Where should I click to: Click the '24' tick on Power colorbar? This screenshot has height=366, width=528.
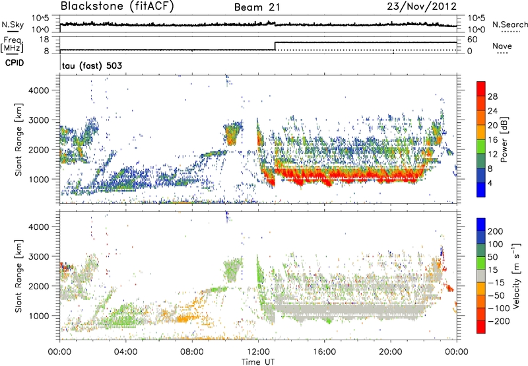492,111
